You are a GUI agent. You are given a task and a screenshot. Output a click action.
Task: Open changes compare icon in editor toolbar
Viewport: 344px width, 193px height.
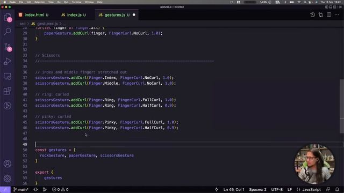[321, 14]
